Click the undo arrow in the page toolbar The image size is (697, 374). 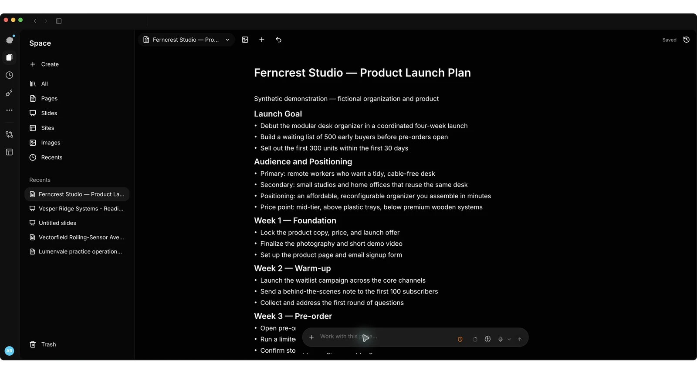(x=279, y=40)
